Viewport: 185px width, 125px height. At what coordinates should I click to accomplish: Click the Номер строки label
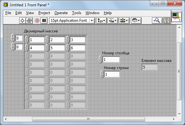pyautogui.click(x=116, y=68)
